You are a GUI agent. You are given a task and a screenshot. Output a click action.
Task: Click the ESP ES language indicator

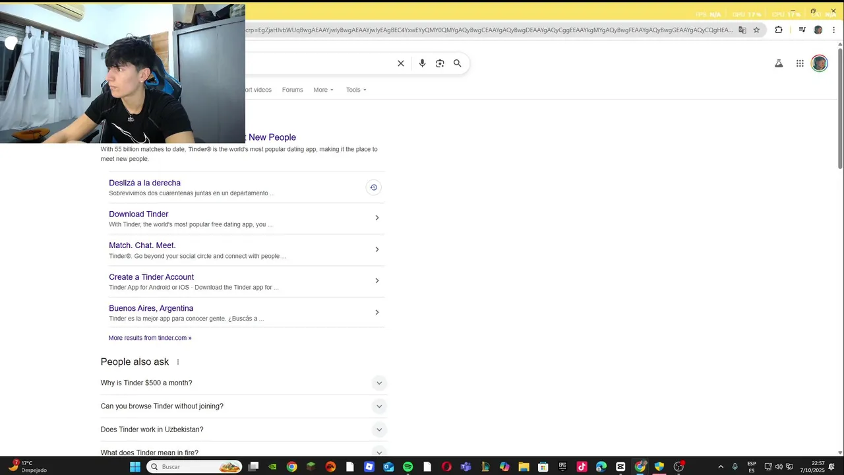pyautogui.click(x=752, y=466)
